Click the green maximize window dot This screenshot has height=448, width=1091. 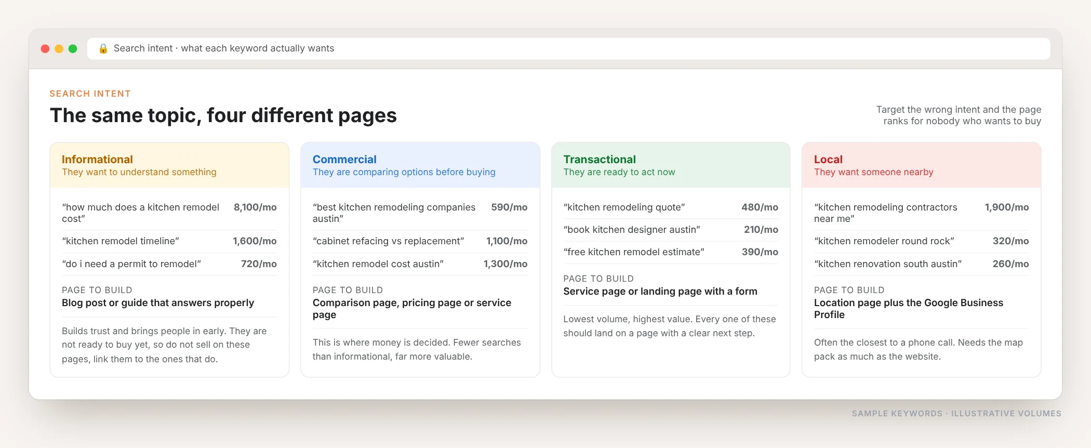pos(73,48)
